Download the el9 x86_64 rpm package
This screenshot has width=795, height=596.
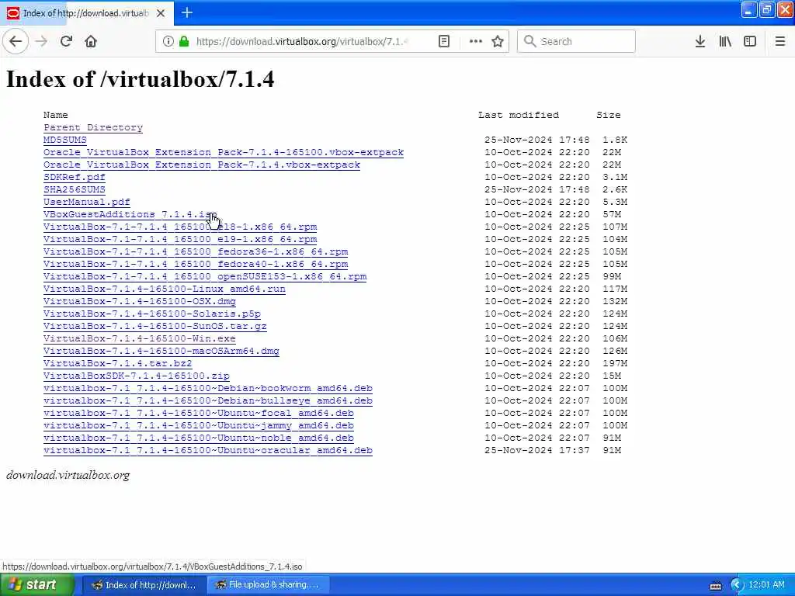tap(180, 239)
